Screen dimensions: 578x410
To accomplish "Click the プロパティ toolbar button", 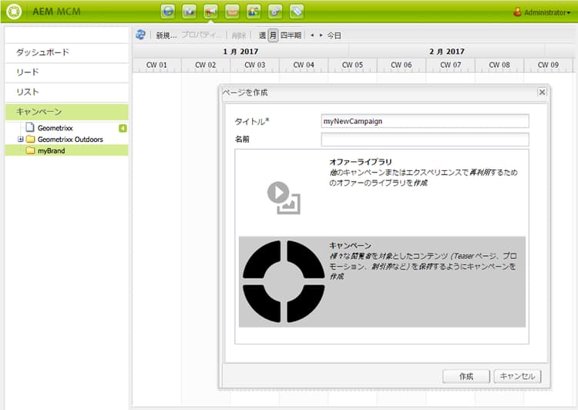I will [201, 35].
